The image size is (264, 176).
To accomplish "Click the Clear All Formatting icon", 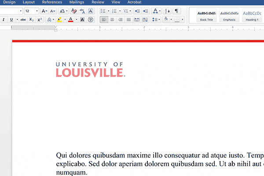I will point(74,11).
